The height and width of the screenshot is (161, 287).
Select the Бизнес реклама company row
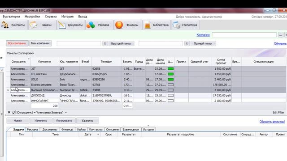[x=146, y=85]
